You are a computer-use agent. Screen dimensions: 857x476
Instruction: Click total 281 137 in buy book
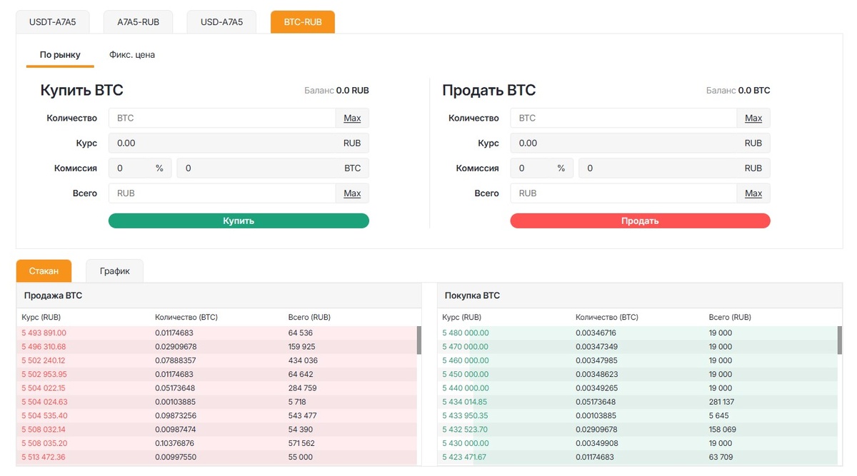pos(721,402)
